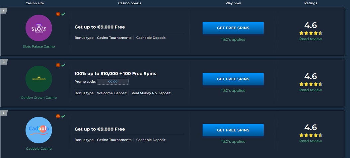The height and width of the screenshot is (158, 350).
Task: Click the Slots Palace purple logo
Action: (x=38, y=28)
